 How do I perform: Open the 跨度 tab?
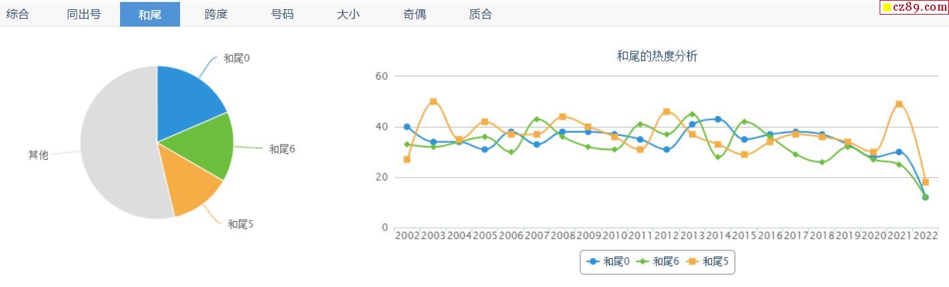(216, 14)
